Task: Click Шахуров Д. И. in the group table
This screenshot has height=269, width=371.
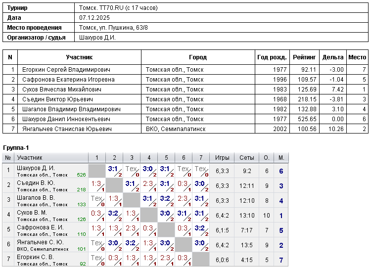Action: tap(36, 168)
